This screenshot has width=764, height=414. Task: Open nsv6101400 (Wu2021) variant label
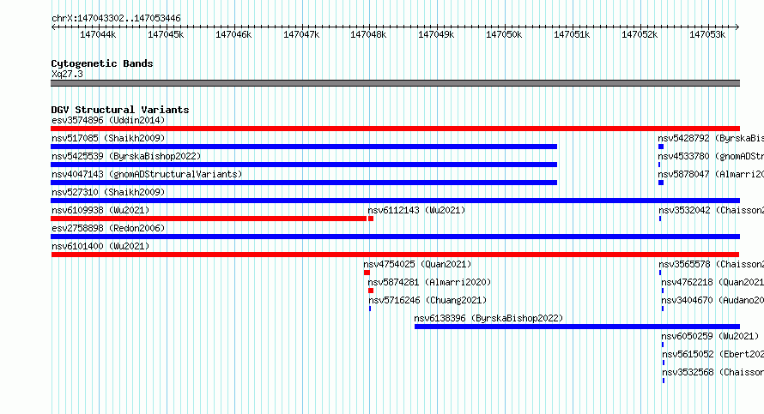click(x=100, y=246)
